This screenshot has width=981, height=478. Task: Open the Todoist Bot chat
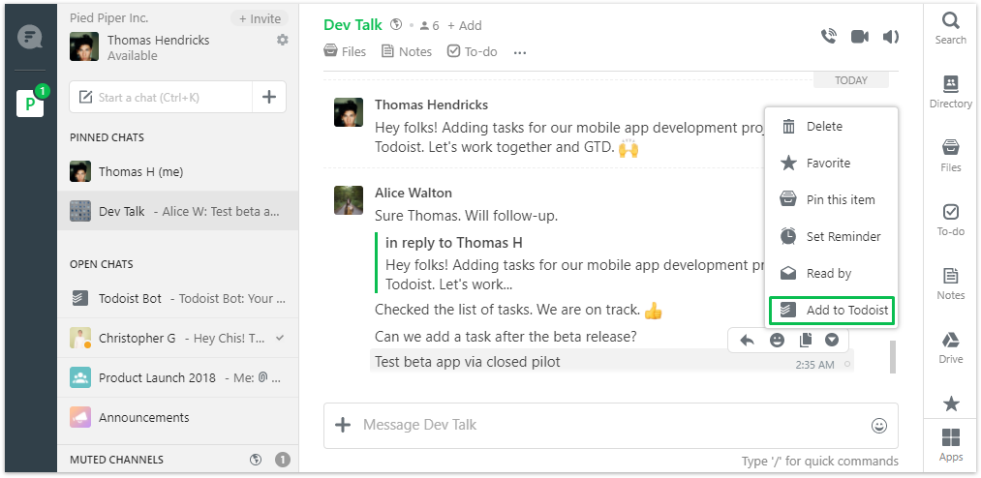coord(177,299)
